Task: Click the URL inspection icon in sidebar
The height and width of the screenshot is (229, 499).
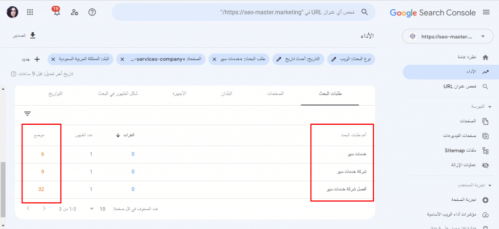Action: [x=485, y=86]
